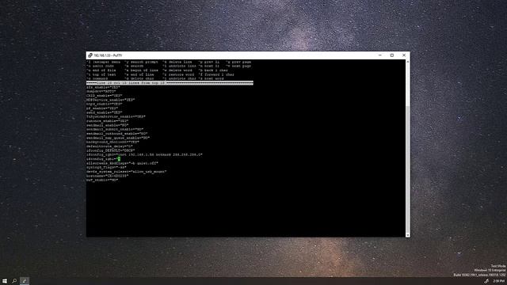Viewport: 507px width, 285px height.
Task: Place cursor on dumpdev="AUTO" line
Action: [x=101, y=92]
